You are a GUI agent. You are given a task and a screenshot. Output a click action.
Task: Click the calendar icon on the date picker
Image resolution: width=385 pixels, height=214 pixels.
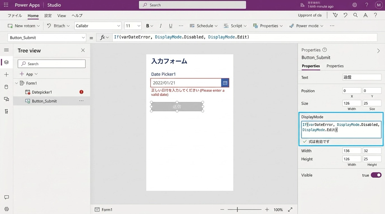[x=225, y=83]
